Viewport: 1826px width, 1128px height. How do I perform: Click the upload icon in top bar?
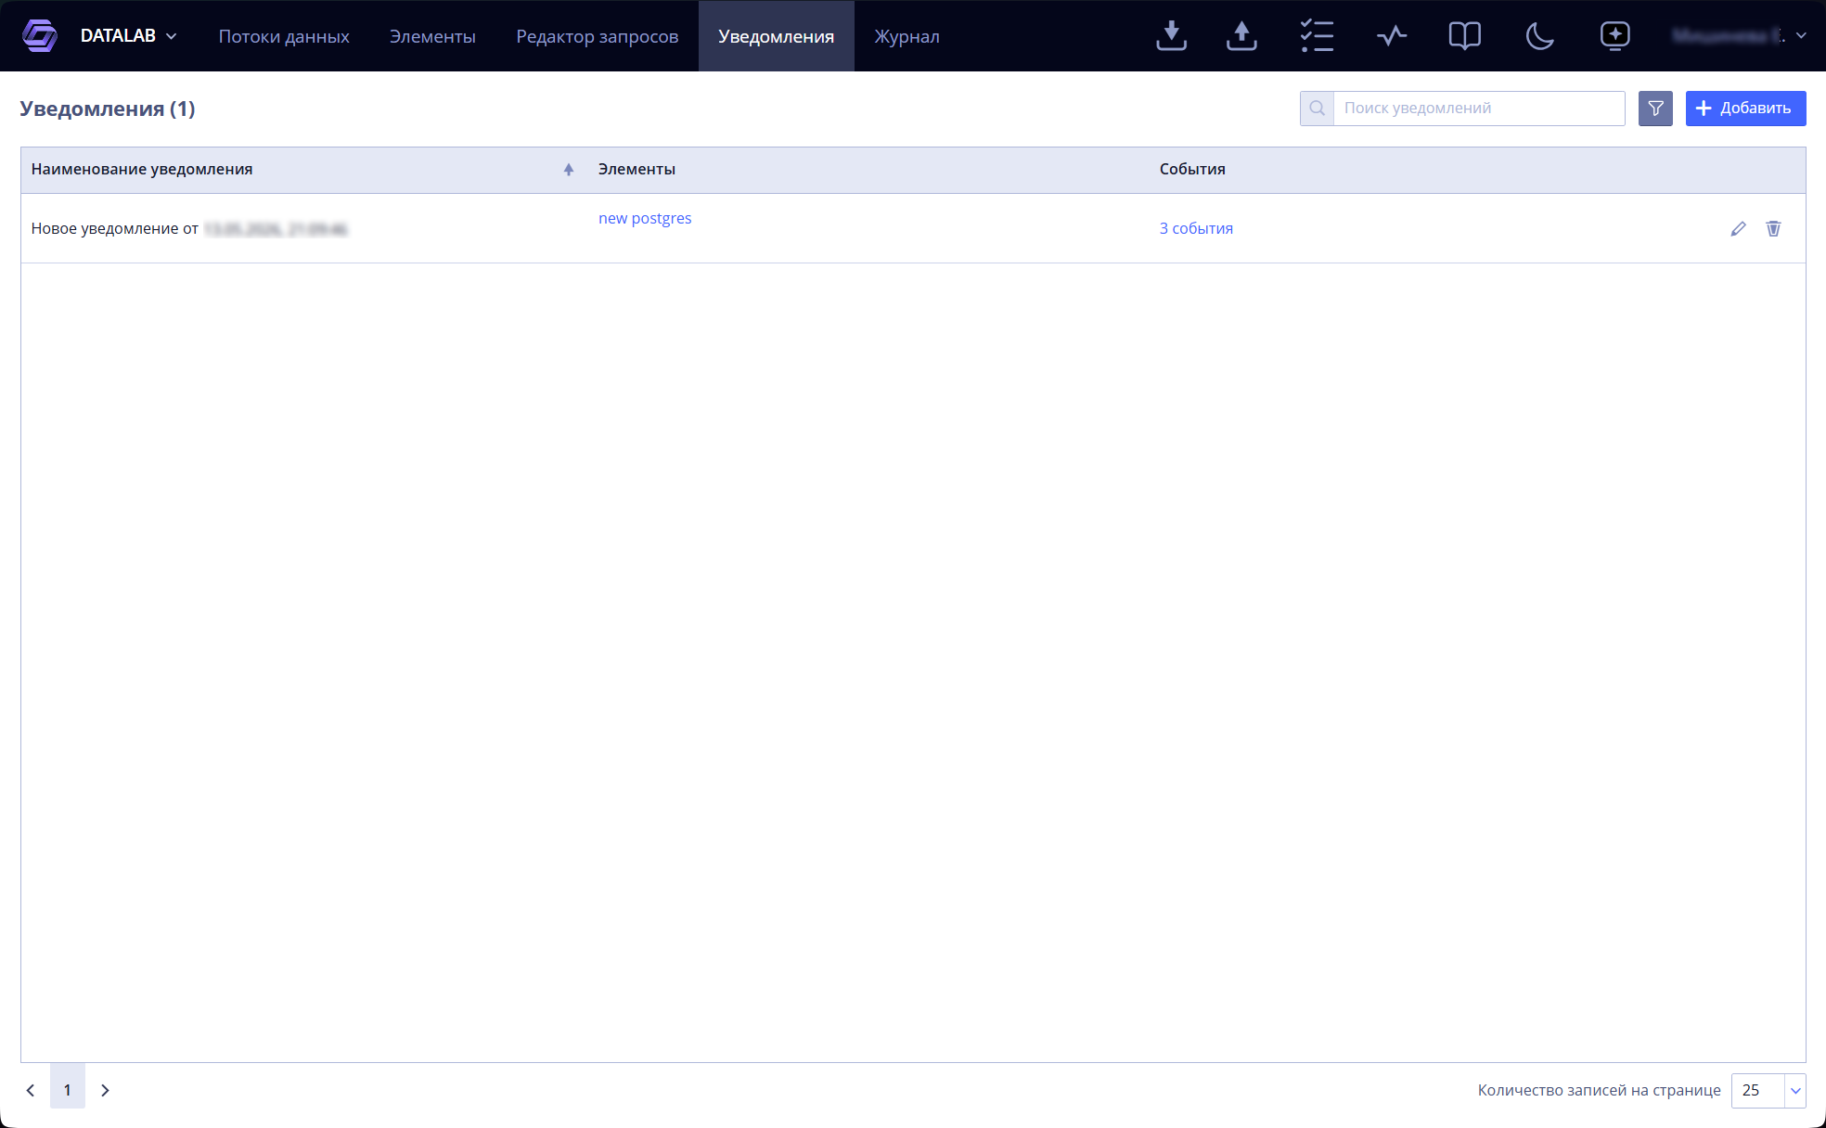(x=1241, y=36)
